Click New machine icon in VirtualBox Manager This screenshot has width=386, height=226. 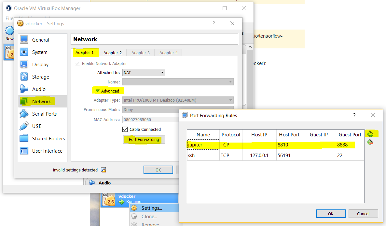pyautogui.click(x=9, y=31)
